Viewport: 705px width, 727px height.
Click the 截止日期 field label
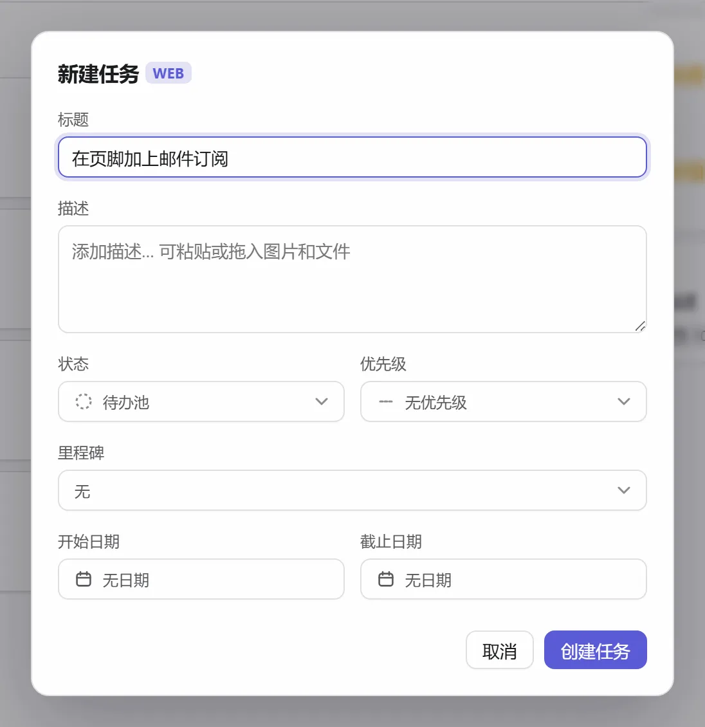pos(390,542)
